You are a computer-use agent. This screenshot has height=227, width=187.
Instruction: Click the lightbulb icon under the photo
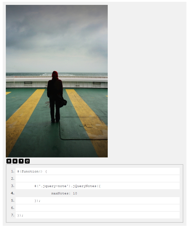point(21,161)
